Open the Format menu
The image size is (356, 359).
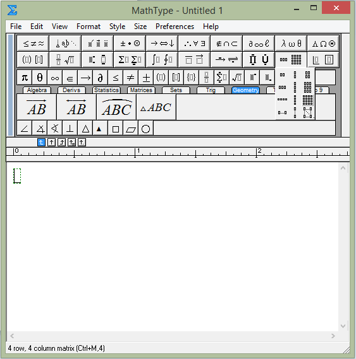pyautogui.click(x=89, y=26)
